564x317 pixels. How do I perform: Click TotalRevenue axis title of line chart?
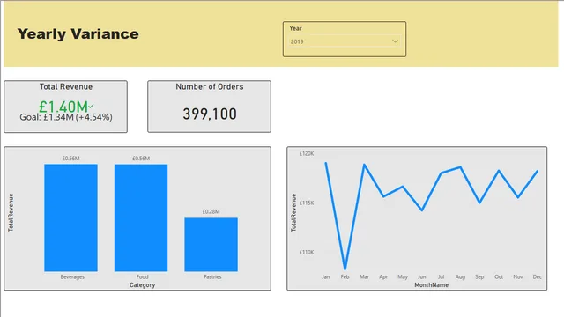pyautogui.click(x=293, y=212)
